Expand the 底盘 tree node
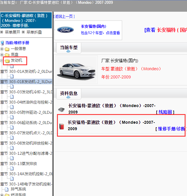Viewport: 187px width, 196px height. coord(2,55)
